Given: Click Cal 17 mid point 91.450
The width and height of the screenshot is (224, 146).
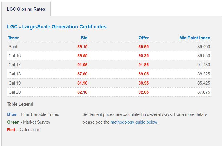Looking at the screenshot, I should (x=204, y=65).
